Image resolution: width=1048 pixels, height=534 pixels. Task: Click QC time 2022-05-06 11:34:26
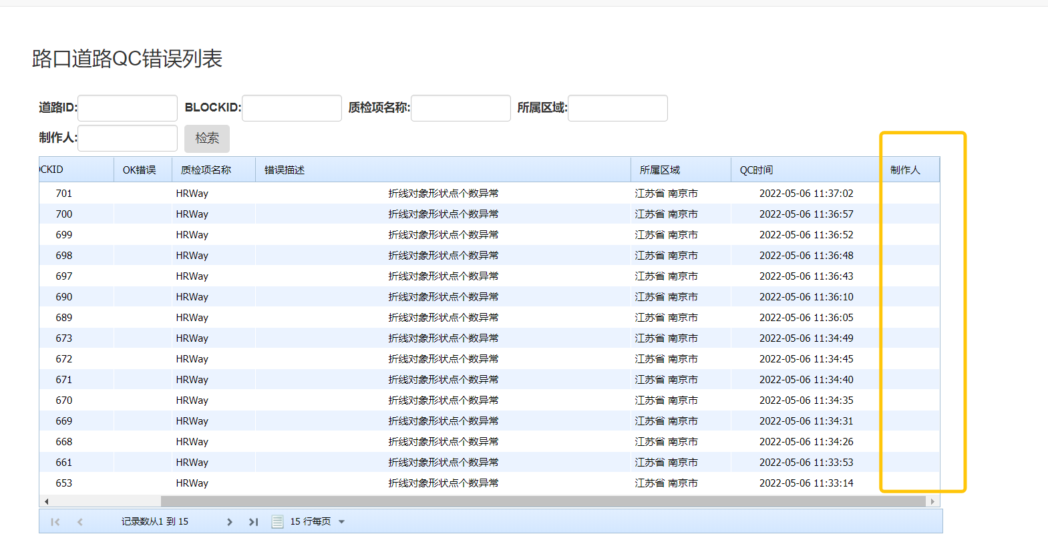[x=806, y=442]
